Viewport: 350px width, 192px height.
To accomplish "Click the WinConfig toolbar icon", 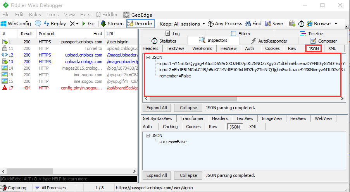I will (x=3, y=23).
